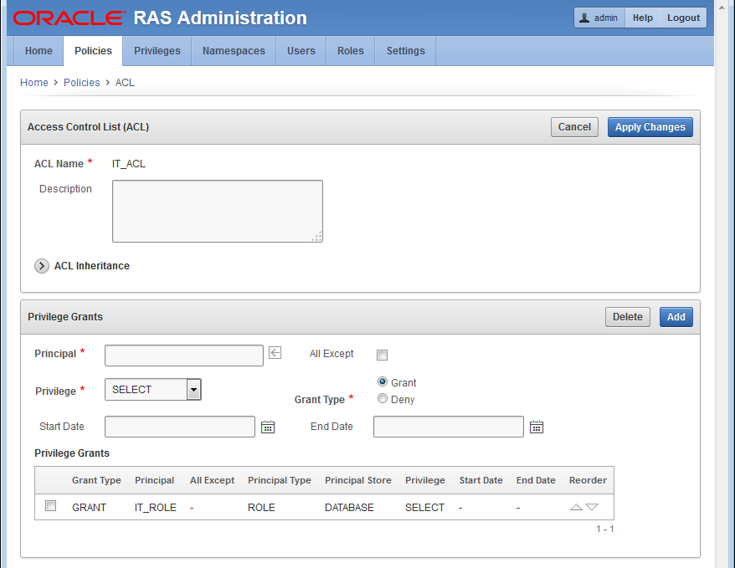The width and height of the screenshot is (735, 568).
Task: Open the End Date calendar icon
Action: click(x=537, y=427)
